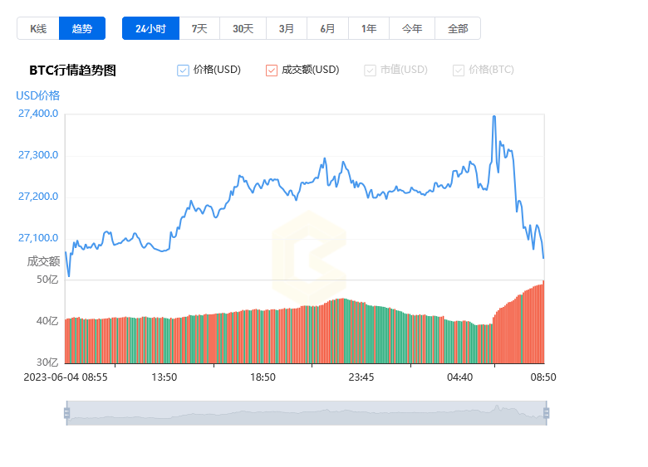
Task: Toggle the 价格(USD) checkbox
Action: coord(184,71)
